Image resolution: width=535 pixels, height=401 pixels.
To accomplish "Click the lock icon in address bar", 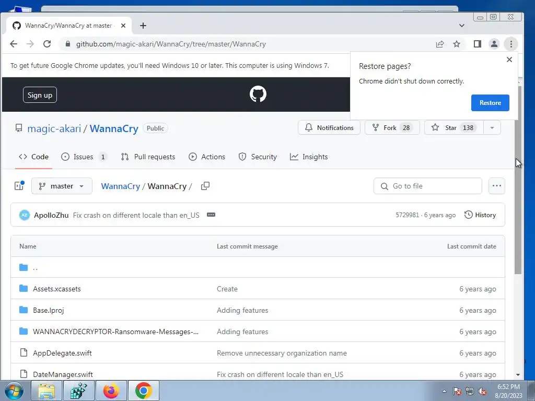I will [68, 44].
